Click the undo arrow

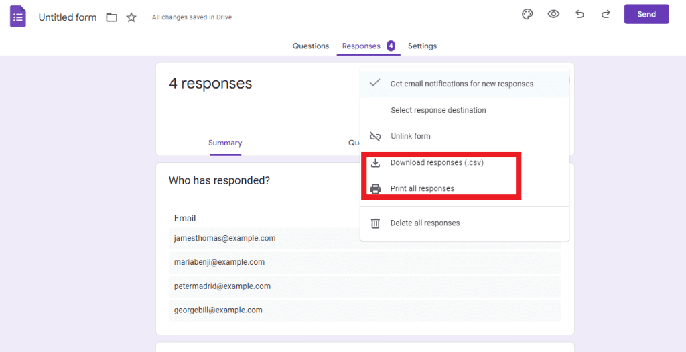click(x=579, y=15)
